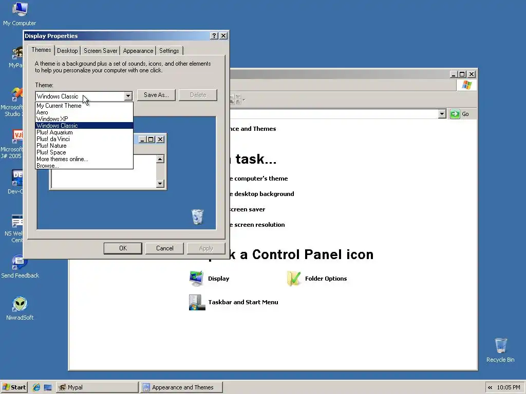Click Taskbar and Start Menu link

pyautogui.click(x=243, y=302)
